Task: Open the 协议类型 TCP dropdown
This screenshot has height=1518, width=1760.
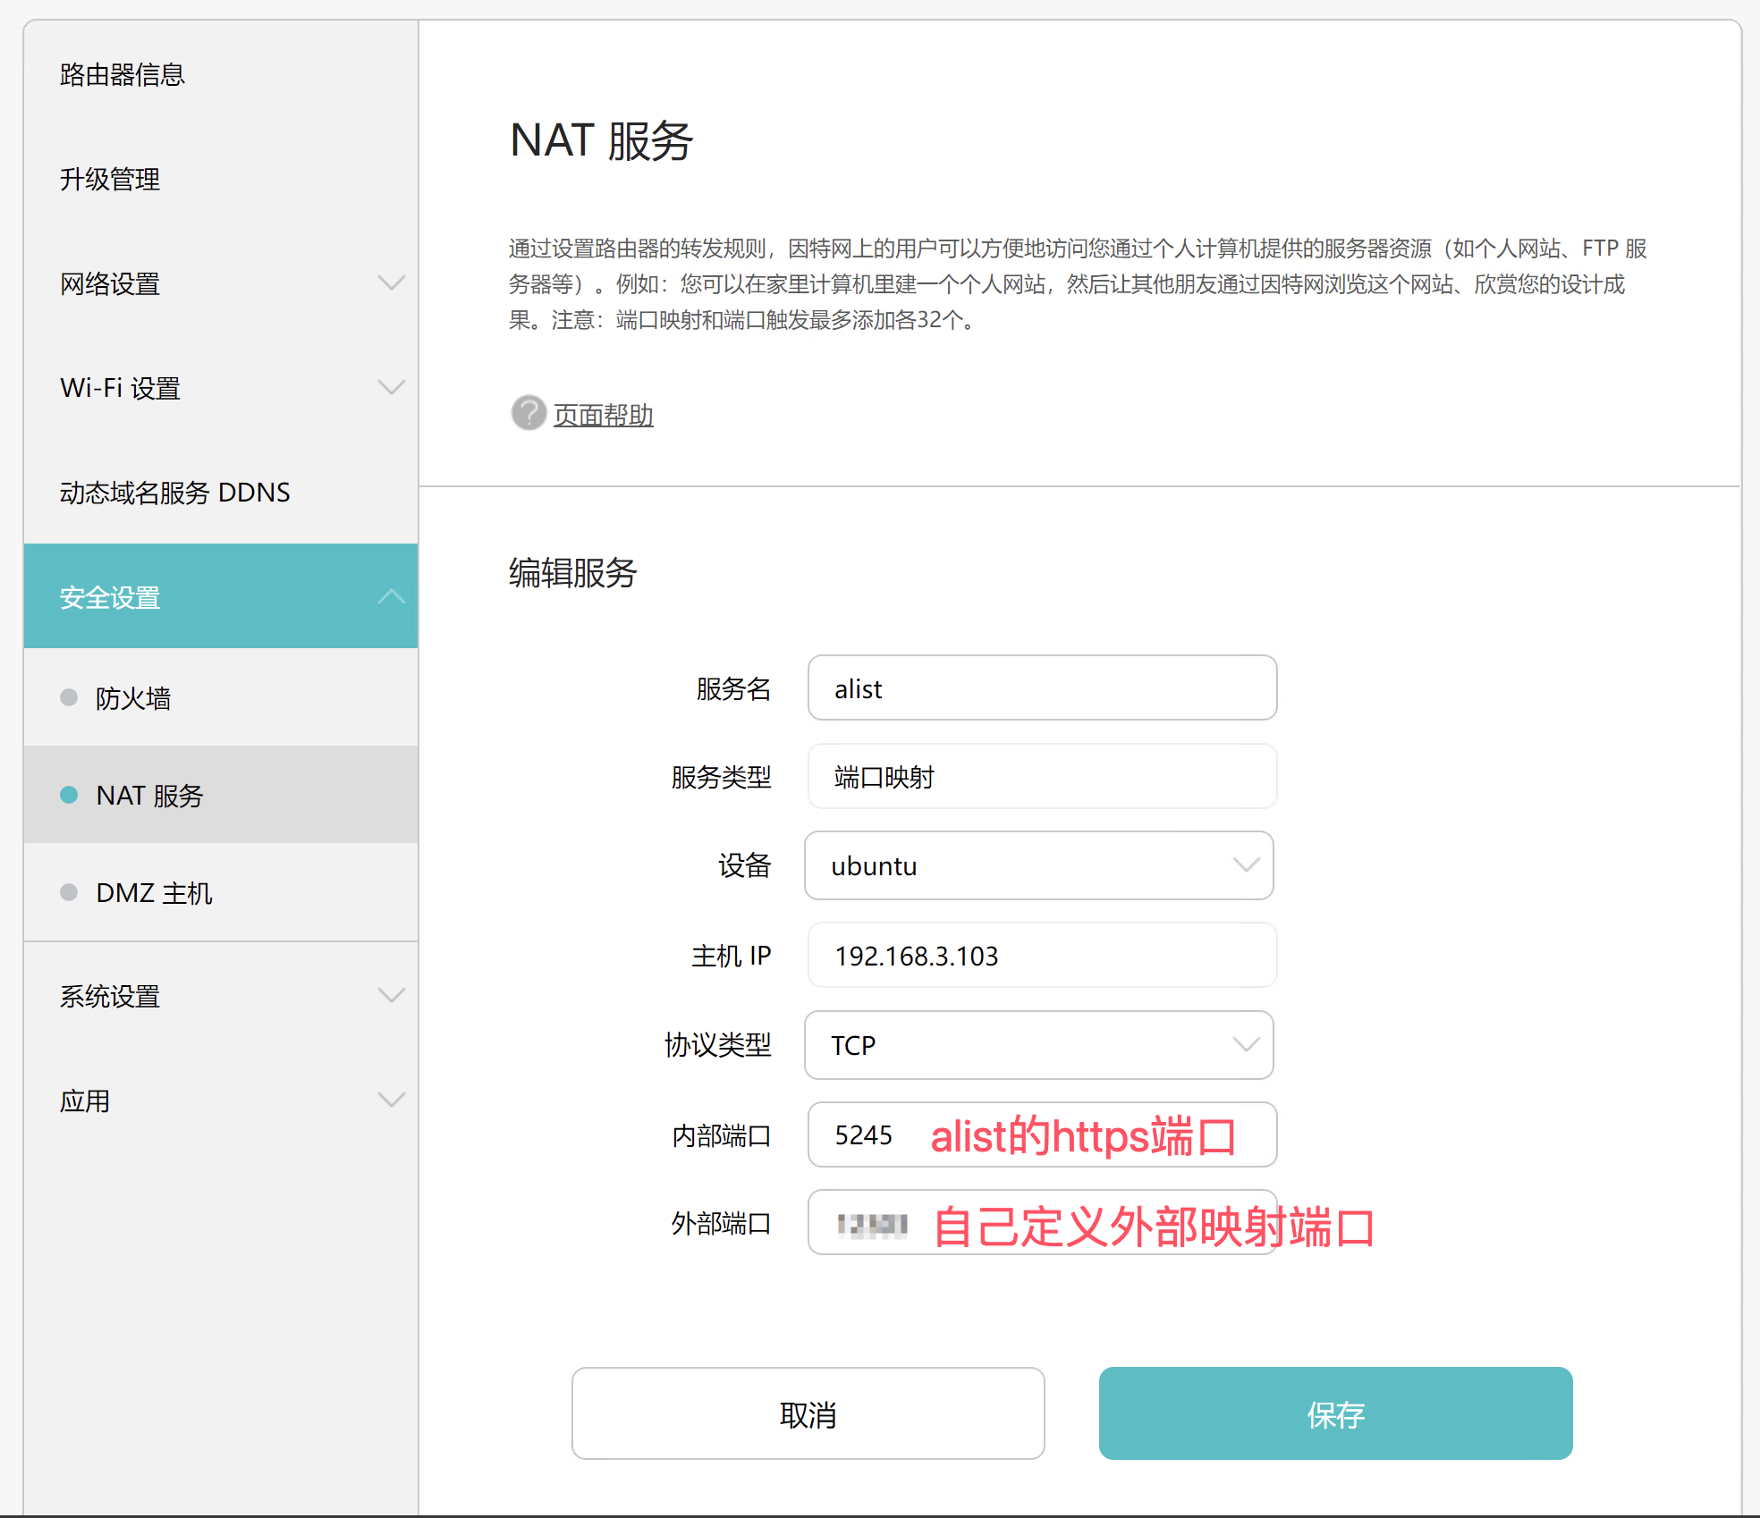Action: click(x=1038, y=1045)
